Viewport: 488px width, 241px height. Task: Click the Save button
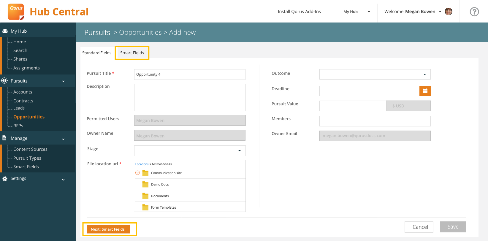(453, 227)
